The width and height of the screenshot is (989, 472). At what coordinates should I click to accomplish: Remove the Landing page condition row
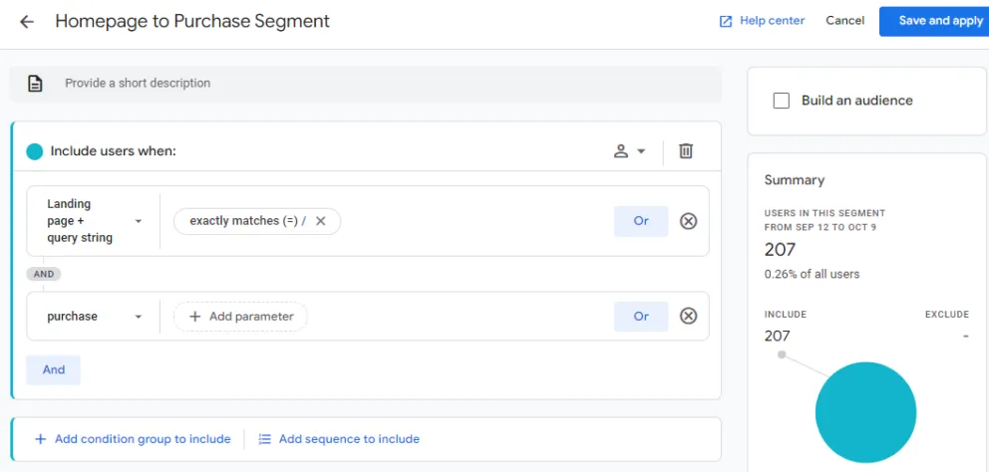pos(688,221)
